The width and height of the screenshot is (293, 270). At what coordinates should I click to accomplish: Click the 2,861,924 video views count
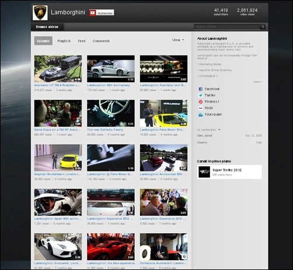[247, 12]
